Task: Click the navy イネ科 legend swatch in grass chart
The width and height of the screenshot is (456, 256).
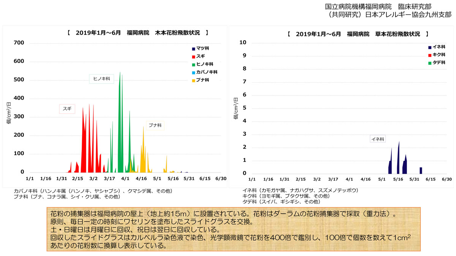Action: (429, 47)
